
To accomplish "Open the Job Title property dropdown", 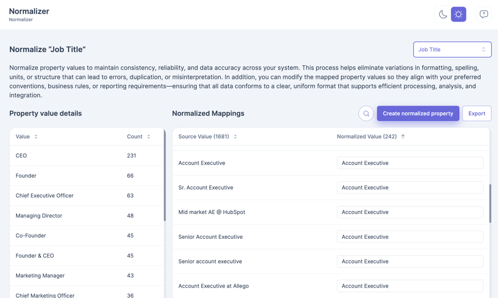I will (452, 50).
